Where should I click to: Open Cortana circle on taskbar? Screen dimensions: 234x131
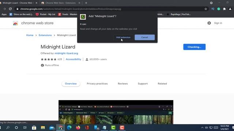[16, 128]
